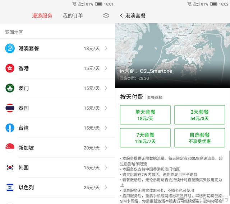Select the 3天套餐 54元/3天 plan
The image size is (230, 204).
199,115
